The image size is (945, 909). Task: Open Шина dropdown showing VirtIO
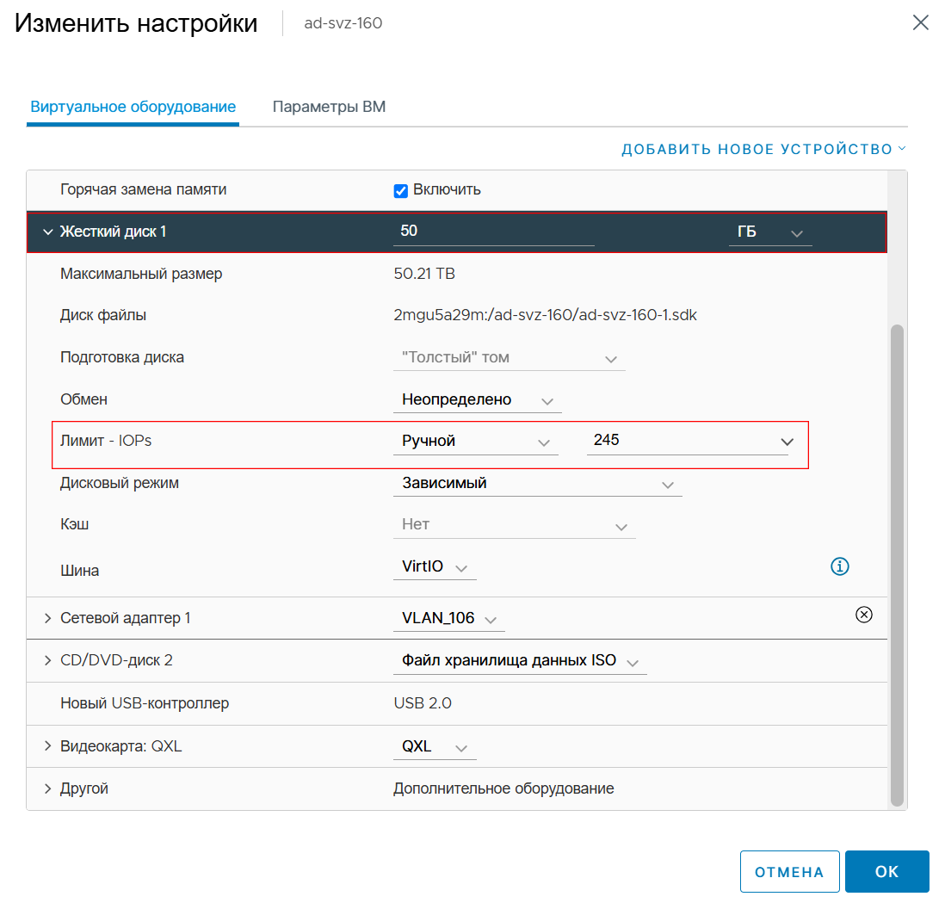click(435, 567)
